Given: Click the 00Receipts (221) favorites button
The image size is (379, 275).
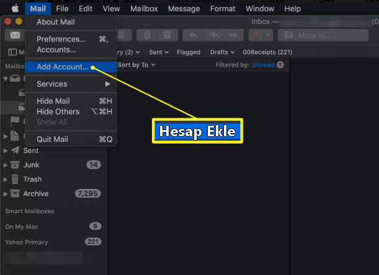Looking at the screenshot, I should (x=267, y=52).
